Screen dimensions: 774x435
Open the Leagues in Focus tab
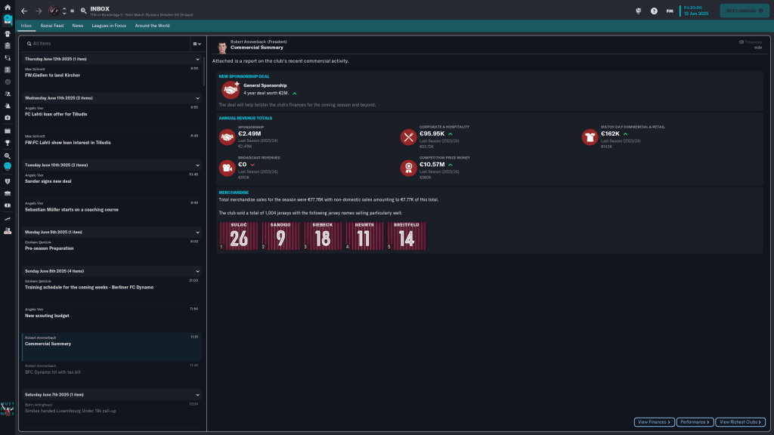[x=109, y=26]
